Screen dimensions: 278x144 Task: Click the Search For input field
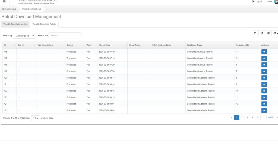pyautogui.click(x=65, y=35)
